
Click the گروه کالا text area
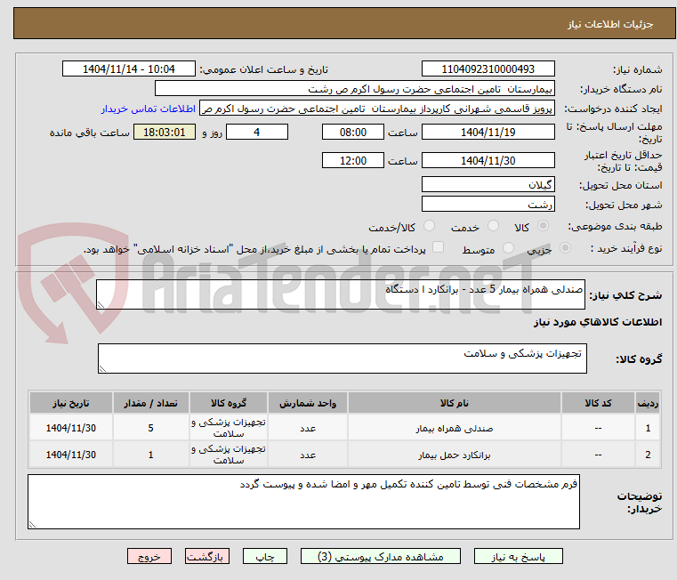(x=342, y=358)
